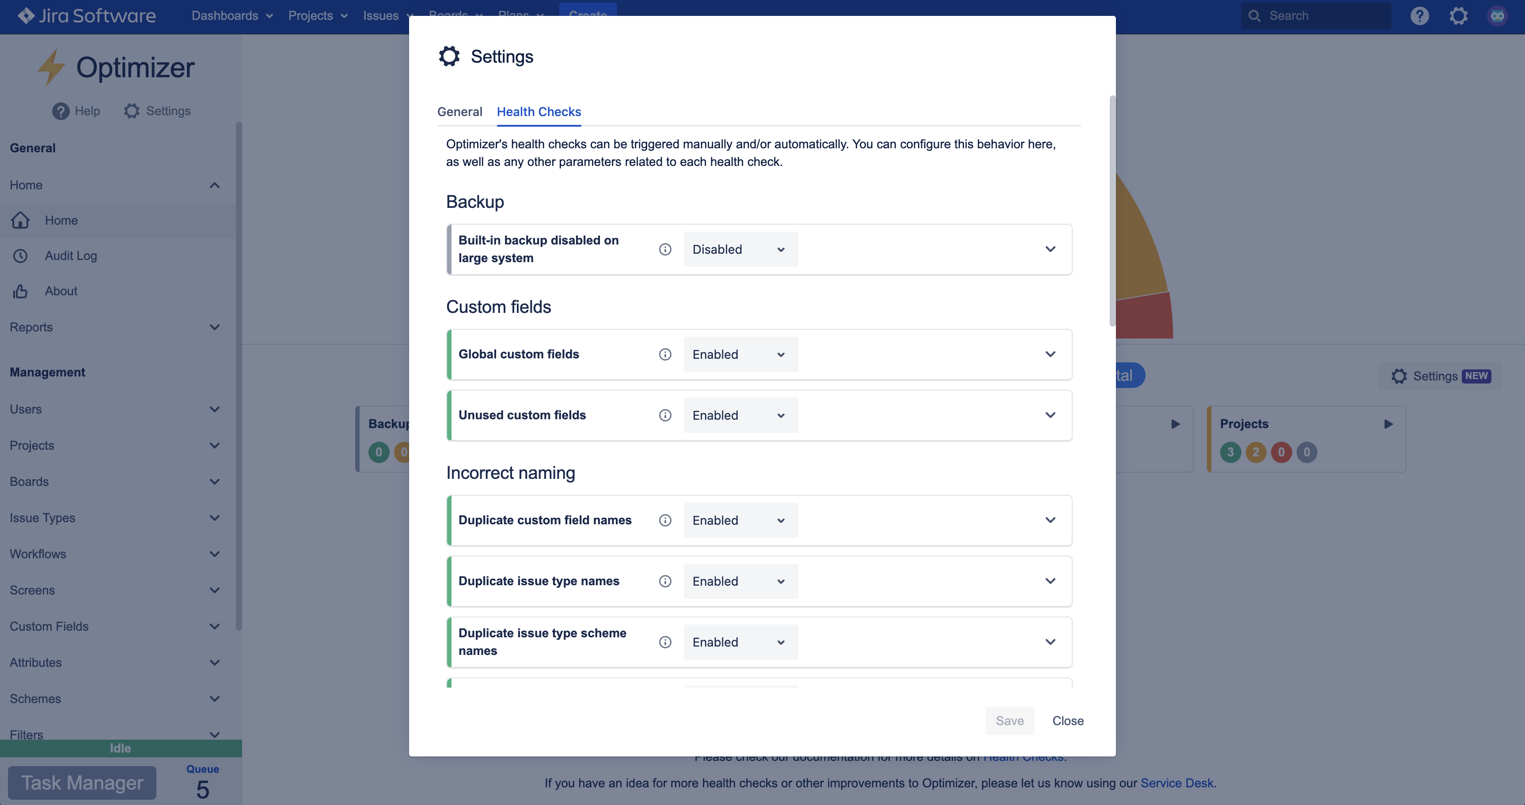The image size is (1525, 805).
Task: Open the Task Manager
Action: 82,782
